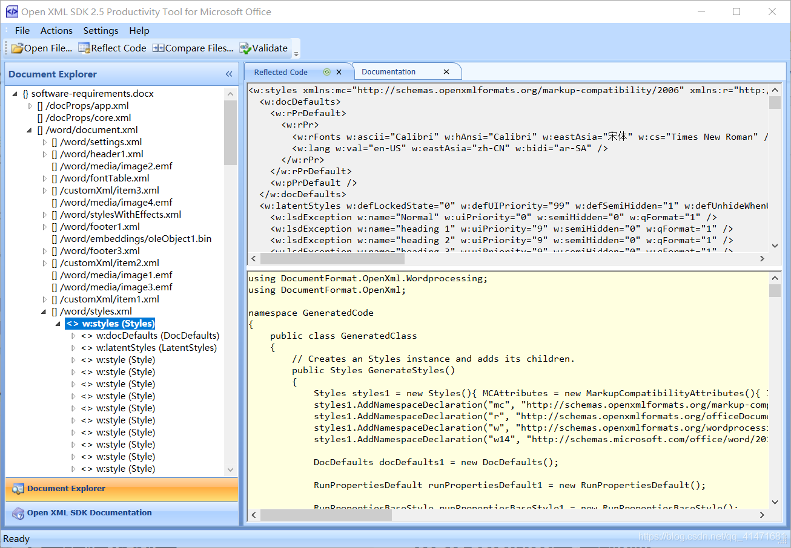Image resolution: width=791 pixels, height=548 pixels.
Task: Close the Reflected Code tab
Action: pyautogui.click(x=339, y=72)
